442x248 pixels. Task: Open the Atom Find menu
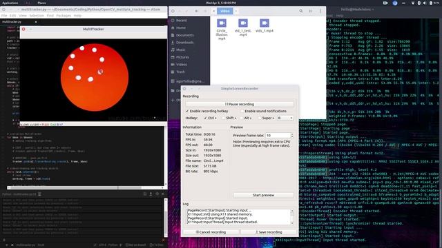coord(50,15)
